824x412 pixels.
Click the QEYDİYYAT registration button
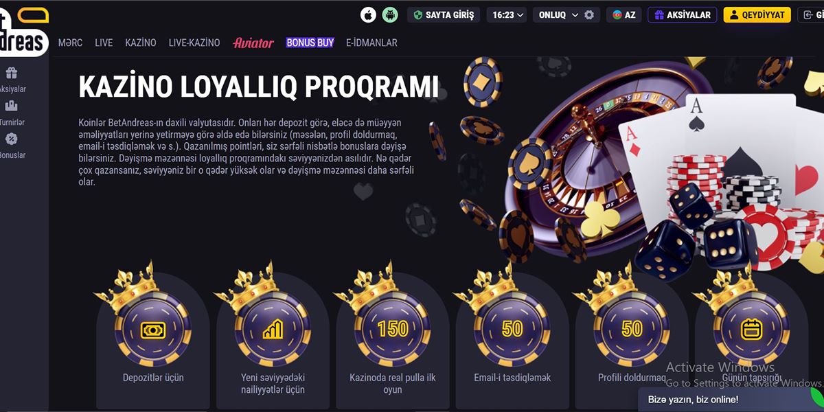[757, 15]
